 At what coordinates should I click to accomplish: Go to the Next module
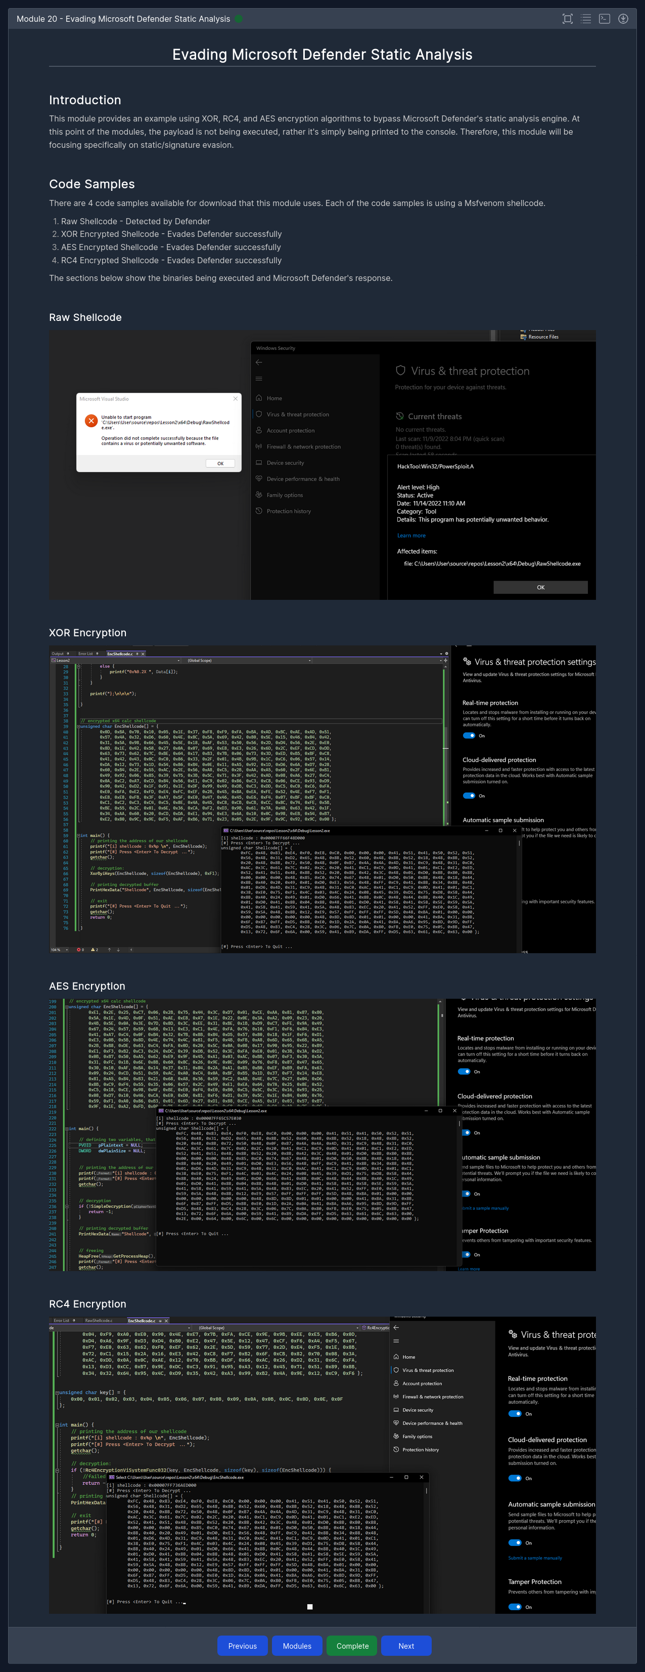406,1646
